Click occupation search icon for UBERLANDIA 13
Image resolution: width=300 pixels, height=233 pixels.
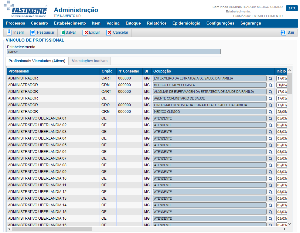coord(270,199)
